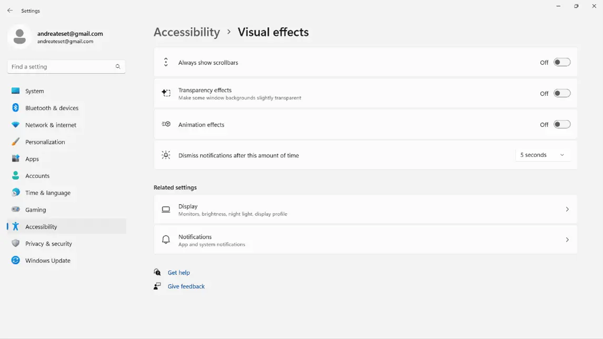Open the 5 seconds dropdown

(x=542, y=155)
